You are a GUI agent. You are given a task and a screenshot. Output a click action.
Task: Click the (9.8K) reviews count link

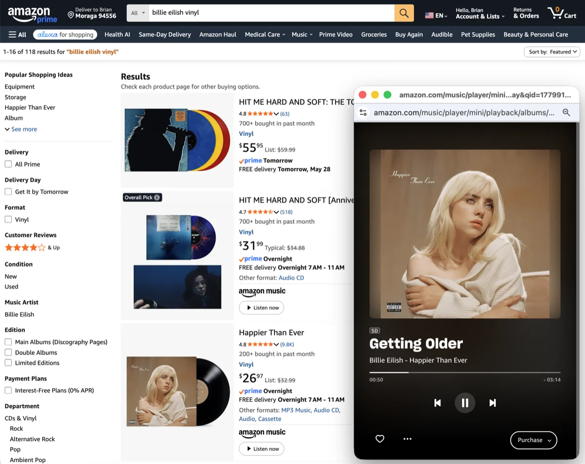point(288,344)
